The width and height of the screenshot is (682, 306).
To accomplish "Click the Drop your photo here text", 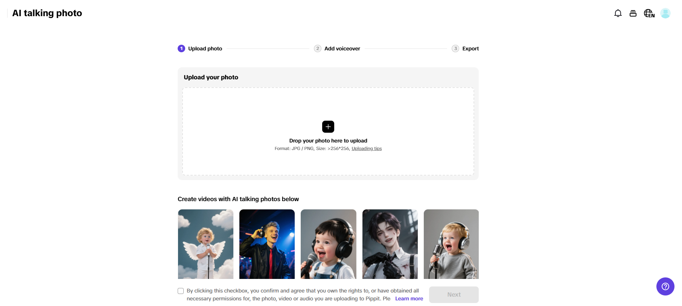I will coord(328,141).
